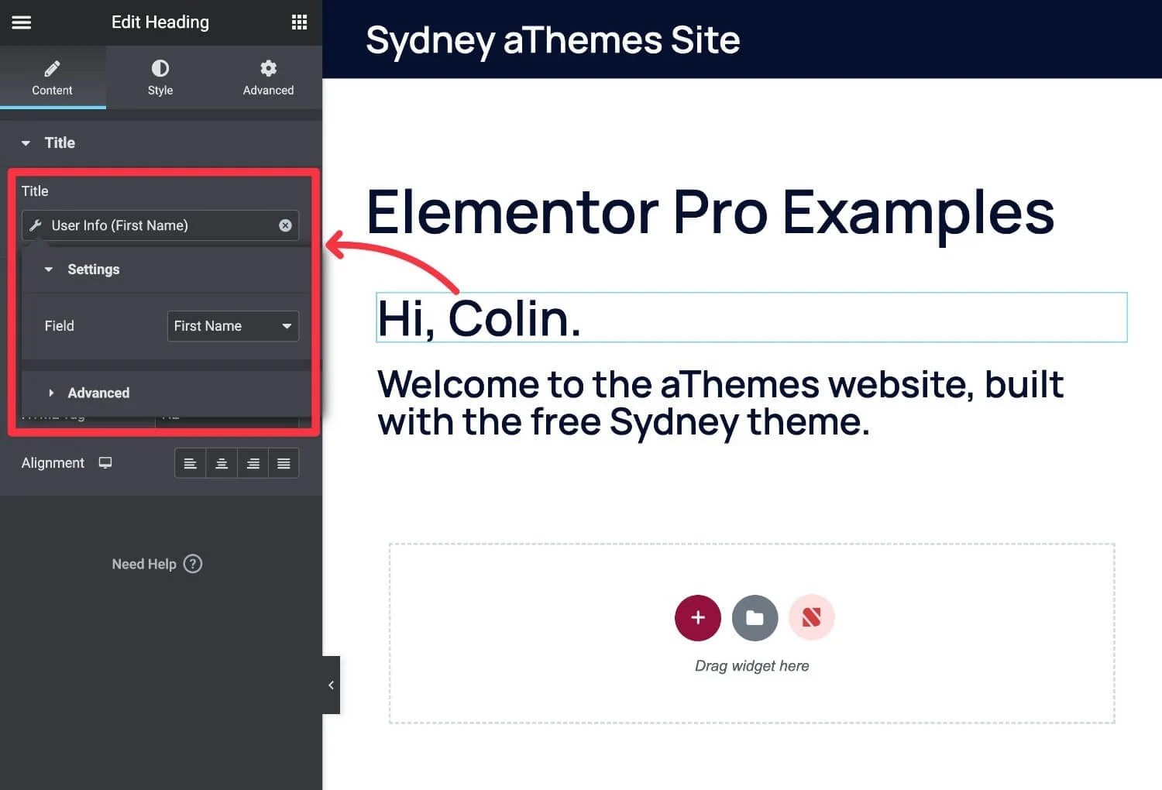Click the Edit Heading panel title

point(160,22)
